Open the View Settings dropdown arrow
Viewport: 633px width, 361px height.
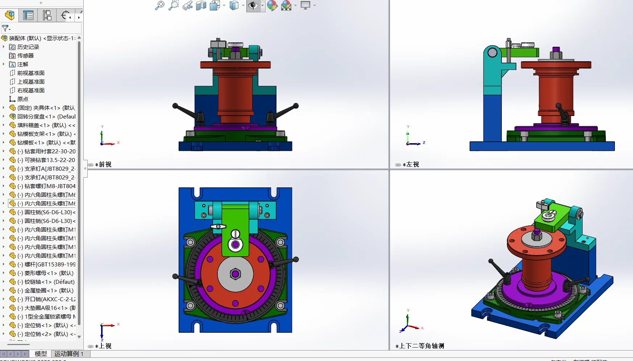[x=315, y=5]
